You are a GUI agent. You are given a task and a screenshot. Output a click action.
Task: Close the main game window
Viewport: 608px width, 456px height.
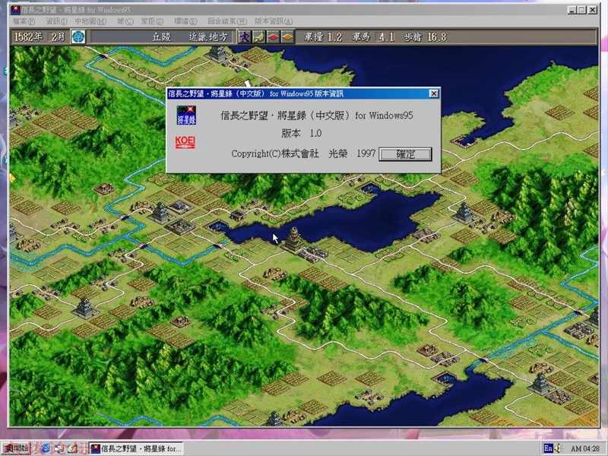point(593,10)
